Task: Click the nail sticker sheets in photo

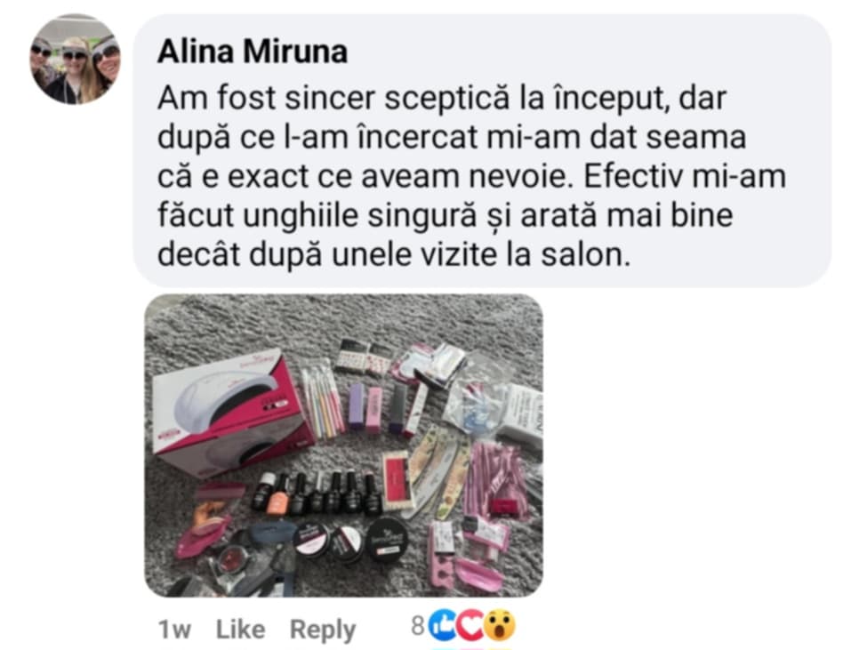Action: coord(363,356)
